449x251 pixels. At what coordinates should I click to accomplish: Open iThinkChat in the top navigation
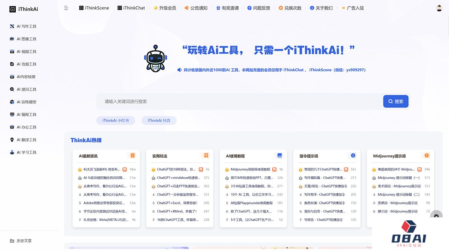tap(131, 8)
